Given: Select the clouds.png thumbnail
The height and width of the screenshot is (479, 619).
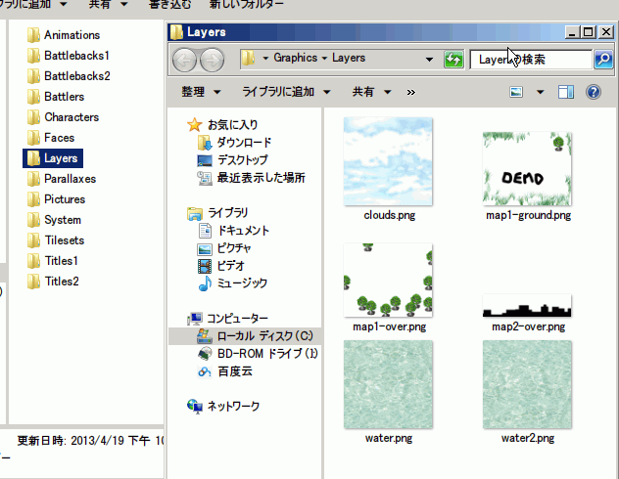Looking at the screenshot, I should click(388, 161).
